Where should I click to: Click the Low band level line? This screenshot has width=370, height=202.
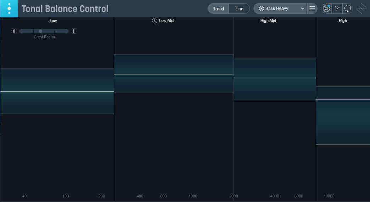[57, 91]
